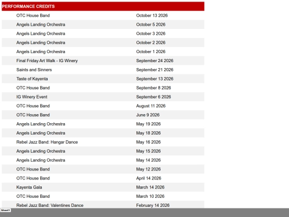The width and height of the screenshot is (289, 217).
Task: Select the September 21 2026 date cell
Action: click(155, 70)
